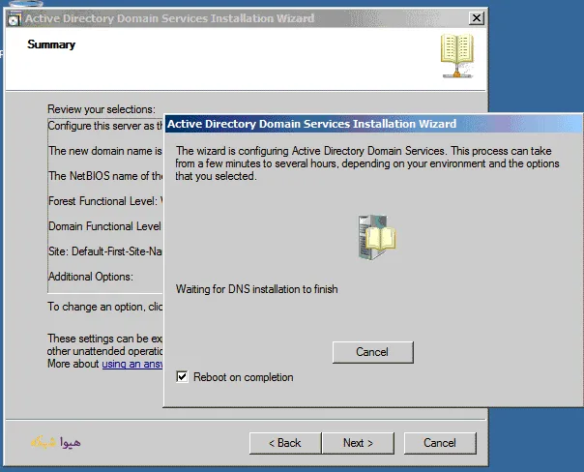The width and height of the screenshot is (584, 472).
Task: Select 'The NetBIOS name of the' line
Action: click(105, 176)
